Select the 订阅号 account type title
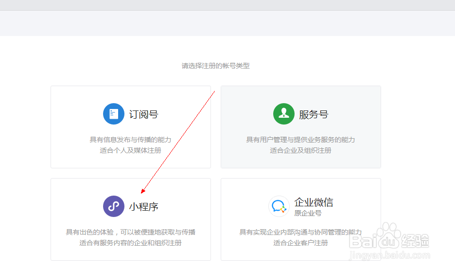 pyautogui.click(x=143, y=114)
